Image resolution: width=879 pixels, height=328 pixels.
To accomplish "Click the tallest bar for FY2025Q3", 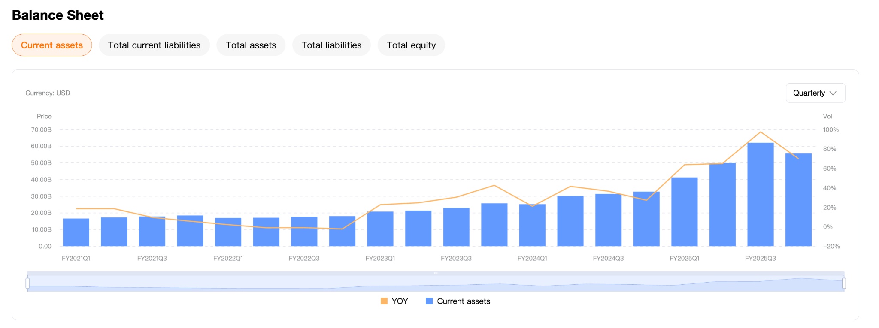I will 760,195.
